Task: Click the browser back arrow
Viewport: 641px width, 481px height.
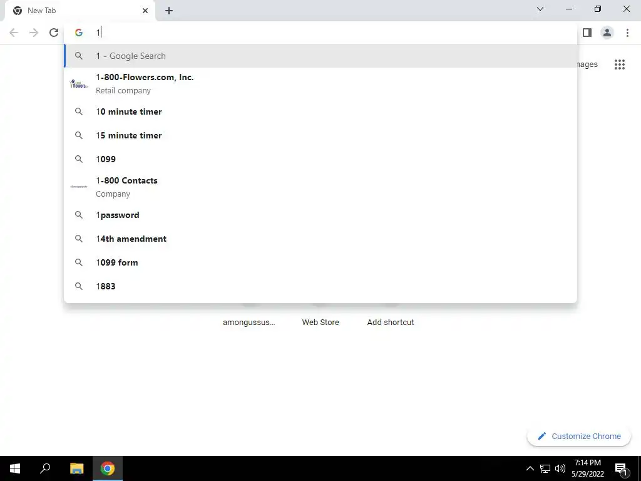Action: tap(14, 33)
